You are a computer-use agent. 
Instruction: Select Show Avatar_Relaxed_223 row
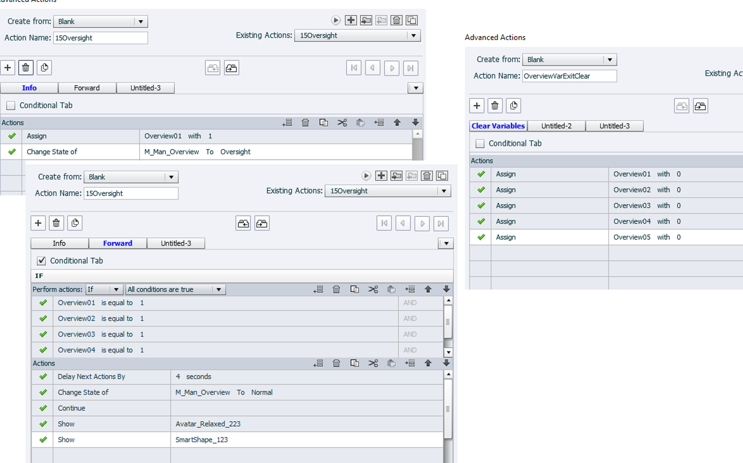(x=238, y=424)
